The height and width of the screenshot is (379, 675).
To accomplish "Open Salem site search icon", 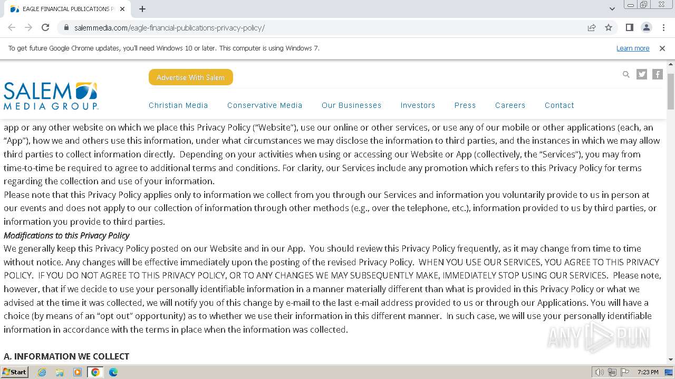I will [626, 74].
